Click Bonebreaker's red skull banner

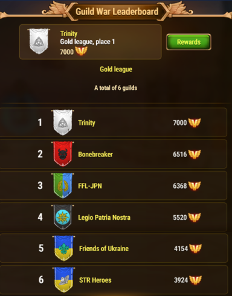(x=63, y=154)
